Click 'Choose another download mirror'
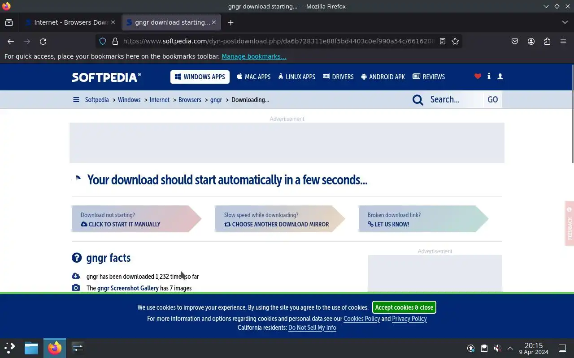 point(277,224)
